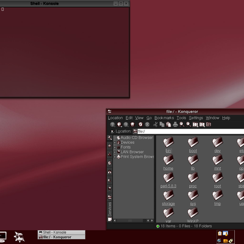Select the root folder
Image resolution: width=244 pixels, height=244 pixels.
click(x=217, y=180)
